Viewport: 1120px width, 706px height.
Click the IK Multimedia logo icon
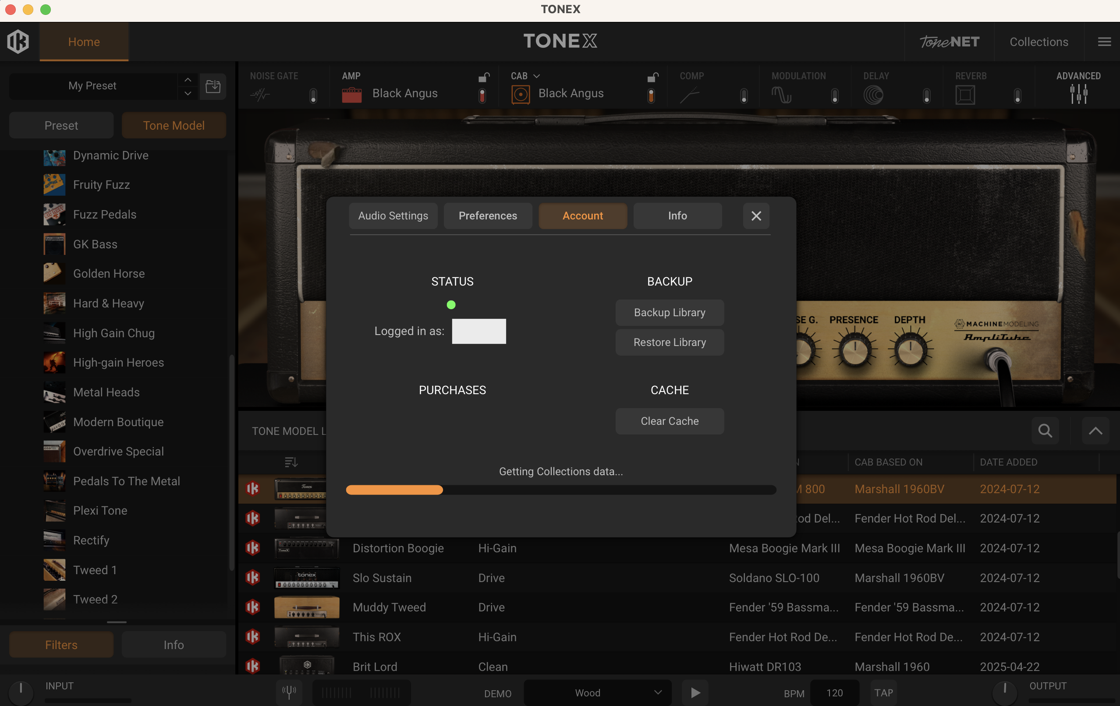point(18,41)
